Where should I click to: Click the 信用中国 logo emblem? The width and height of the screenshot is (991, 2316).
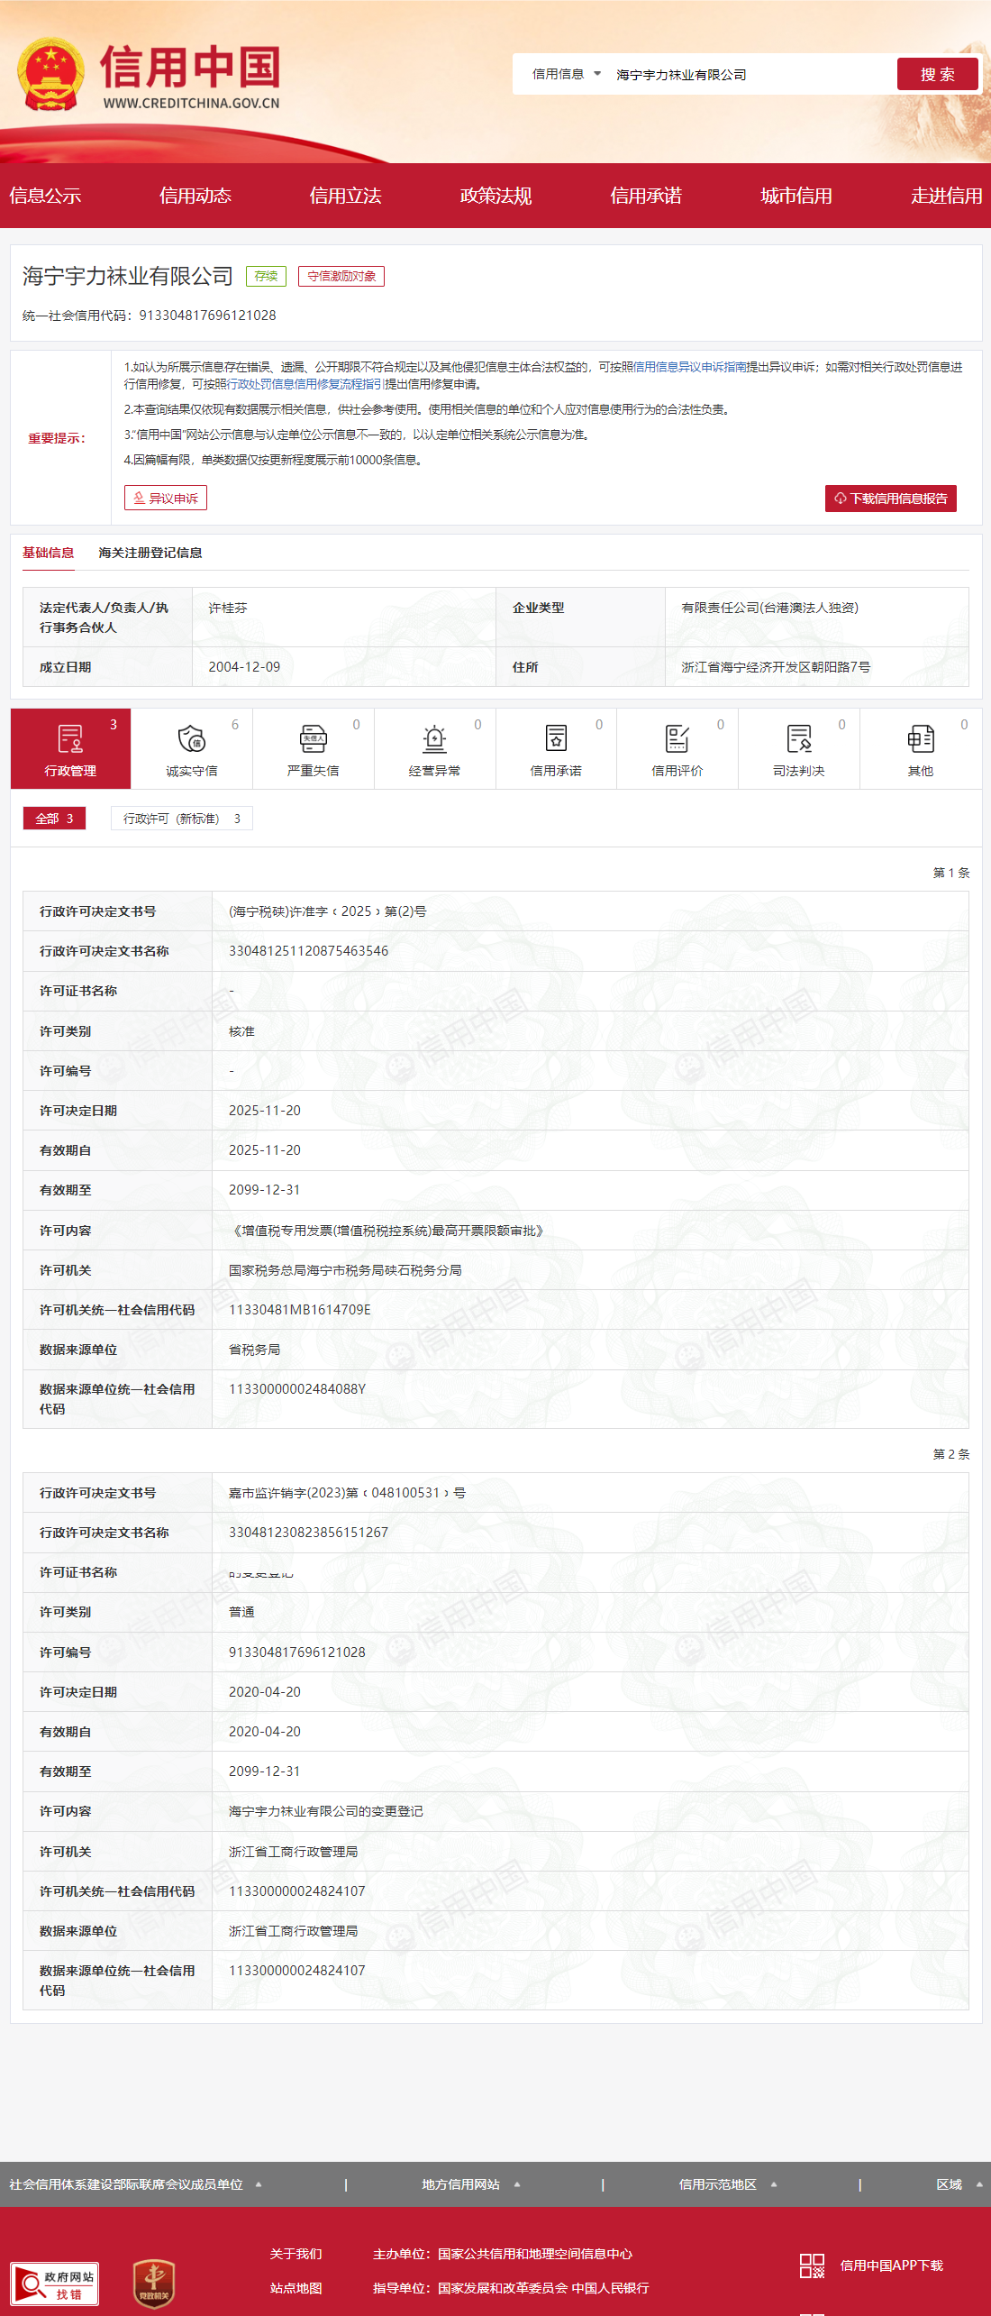click(51, 75)
